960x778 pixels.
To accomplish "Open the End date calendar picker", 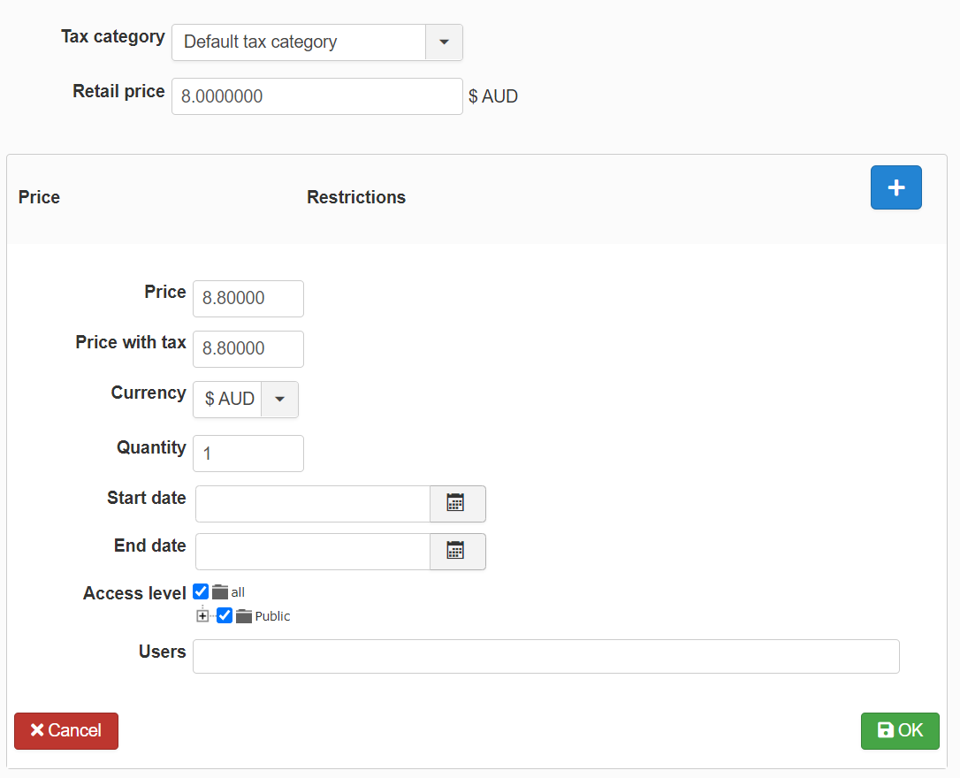I will (x=456, y=551).
